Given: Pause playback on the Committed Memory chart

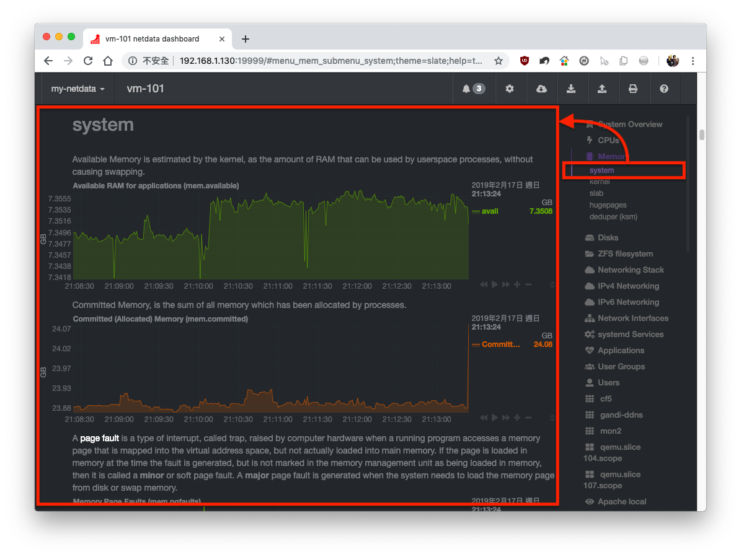Looking at the screenshot, I should point(494,418).
